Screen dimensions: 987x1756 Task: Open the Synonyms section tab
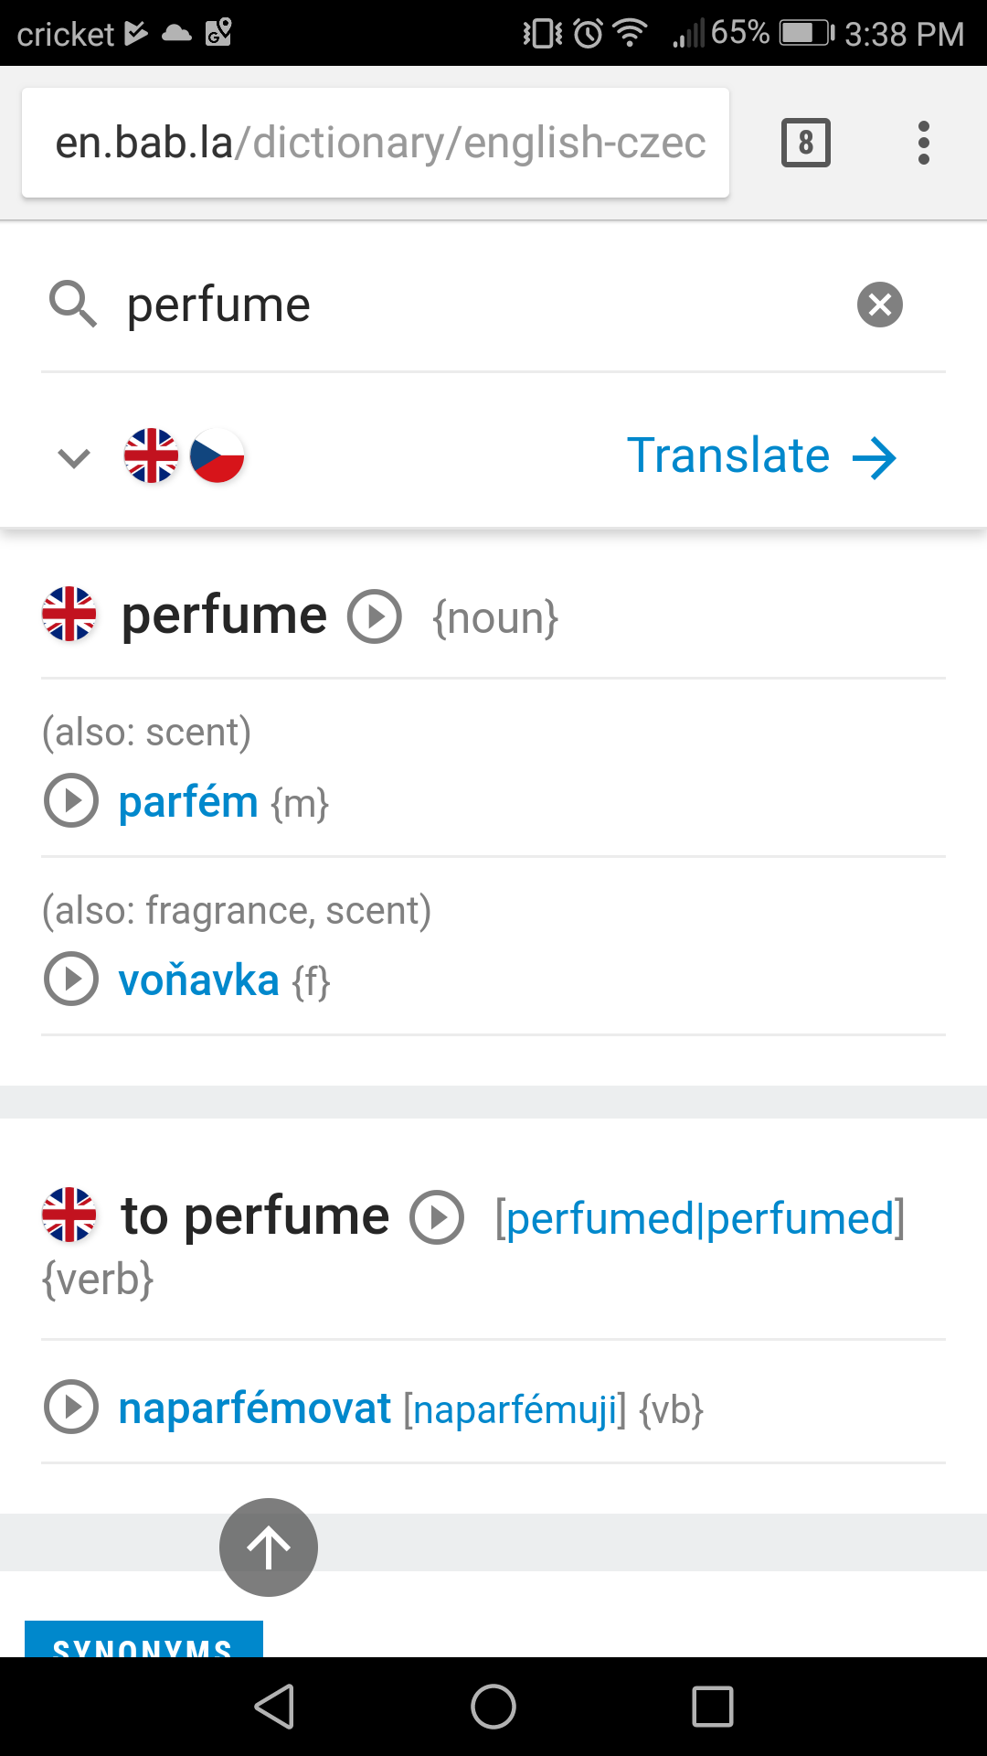coord(143,1643)
